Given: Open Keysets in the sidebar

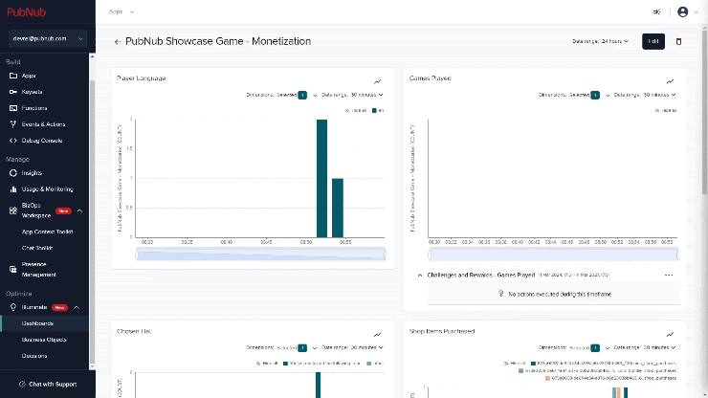Looking at the screenshot, I should [32, 92].
